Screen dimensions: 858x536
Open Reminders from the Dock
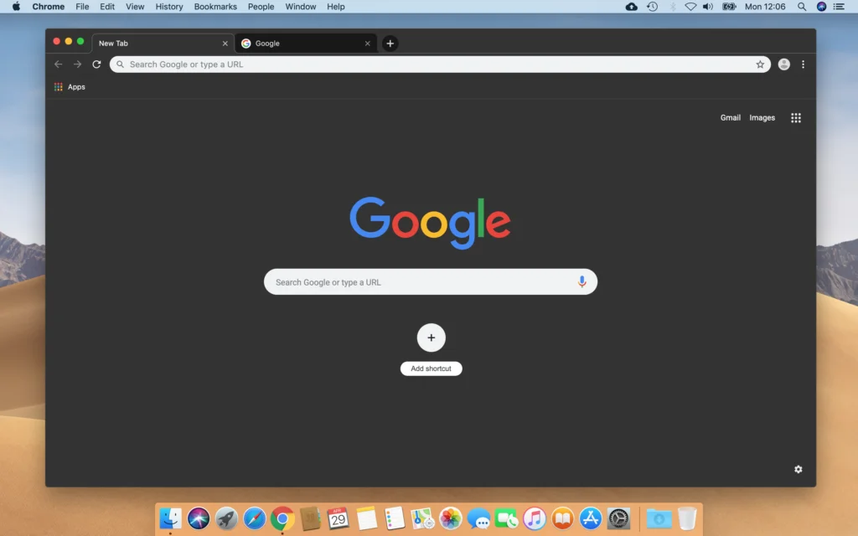click(395, 518)
